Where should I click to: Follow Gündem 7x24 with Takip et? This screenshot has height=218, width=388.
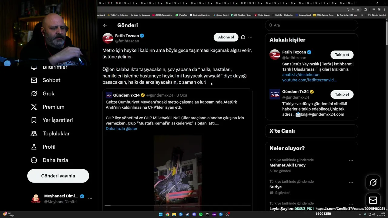(x=342, y=94)
